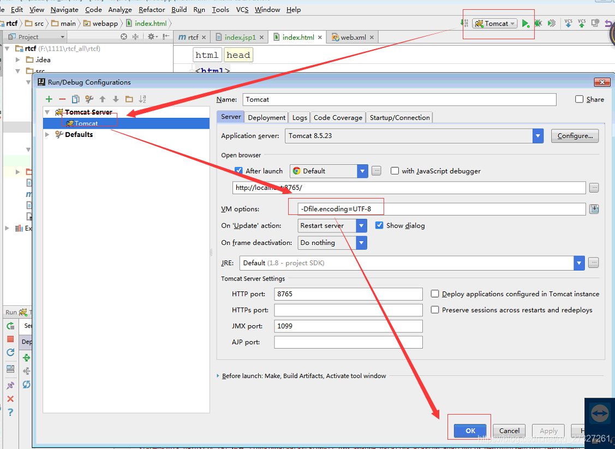
Task: Rerun Tomcat in Run panel
Action: (x=10, y=326)
